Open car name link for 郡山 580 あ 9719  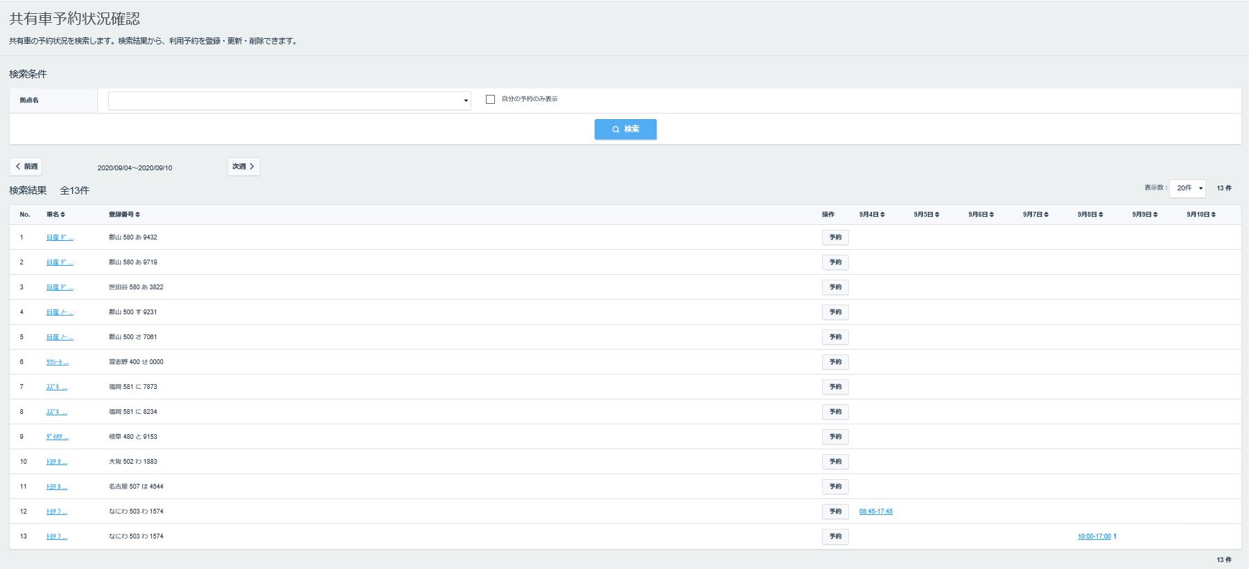tap(60, 262)
